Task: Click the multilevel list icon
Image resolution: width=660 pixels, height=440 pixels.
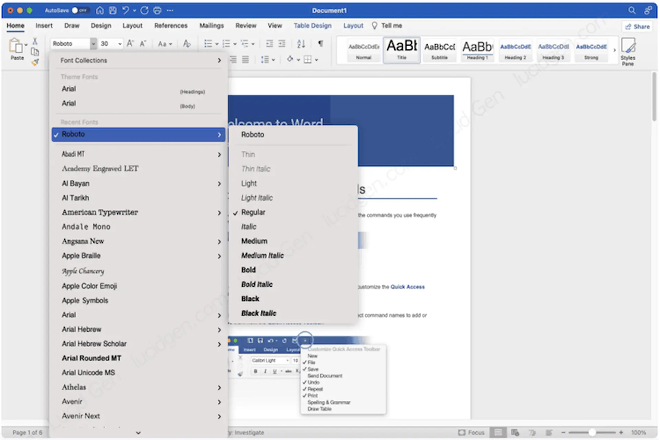Action: click(244, 44)
